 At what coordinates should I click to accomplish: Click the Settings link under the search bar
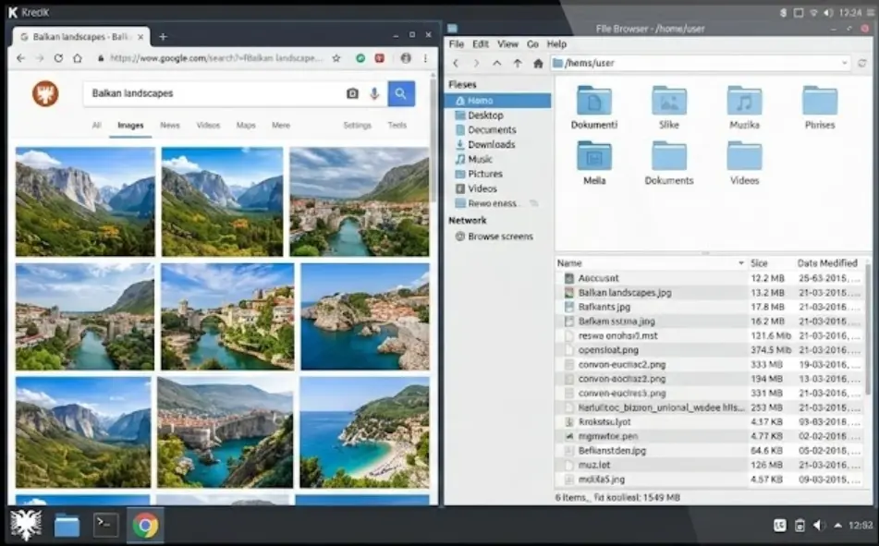357,125
